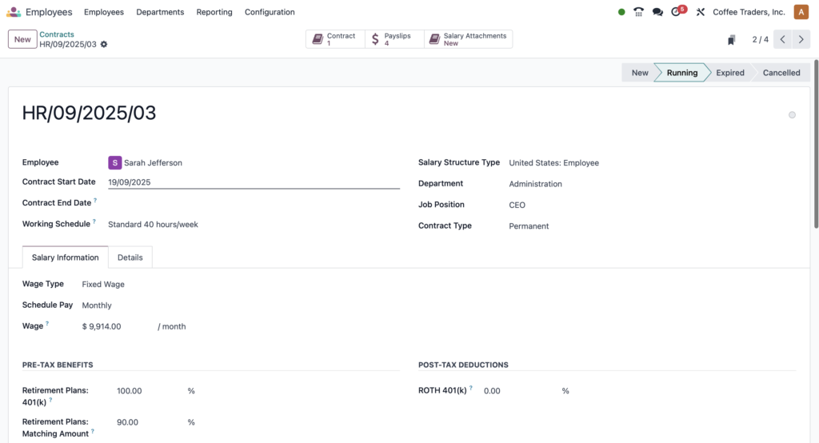Open the Departments menu
Image resolution: width=819 pixels, height=443 pixels.
pos(160,12)
